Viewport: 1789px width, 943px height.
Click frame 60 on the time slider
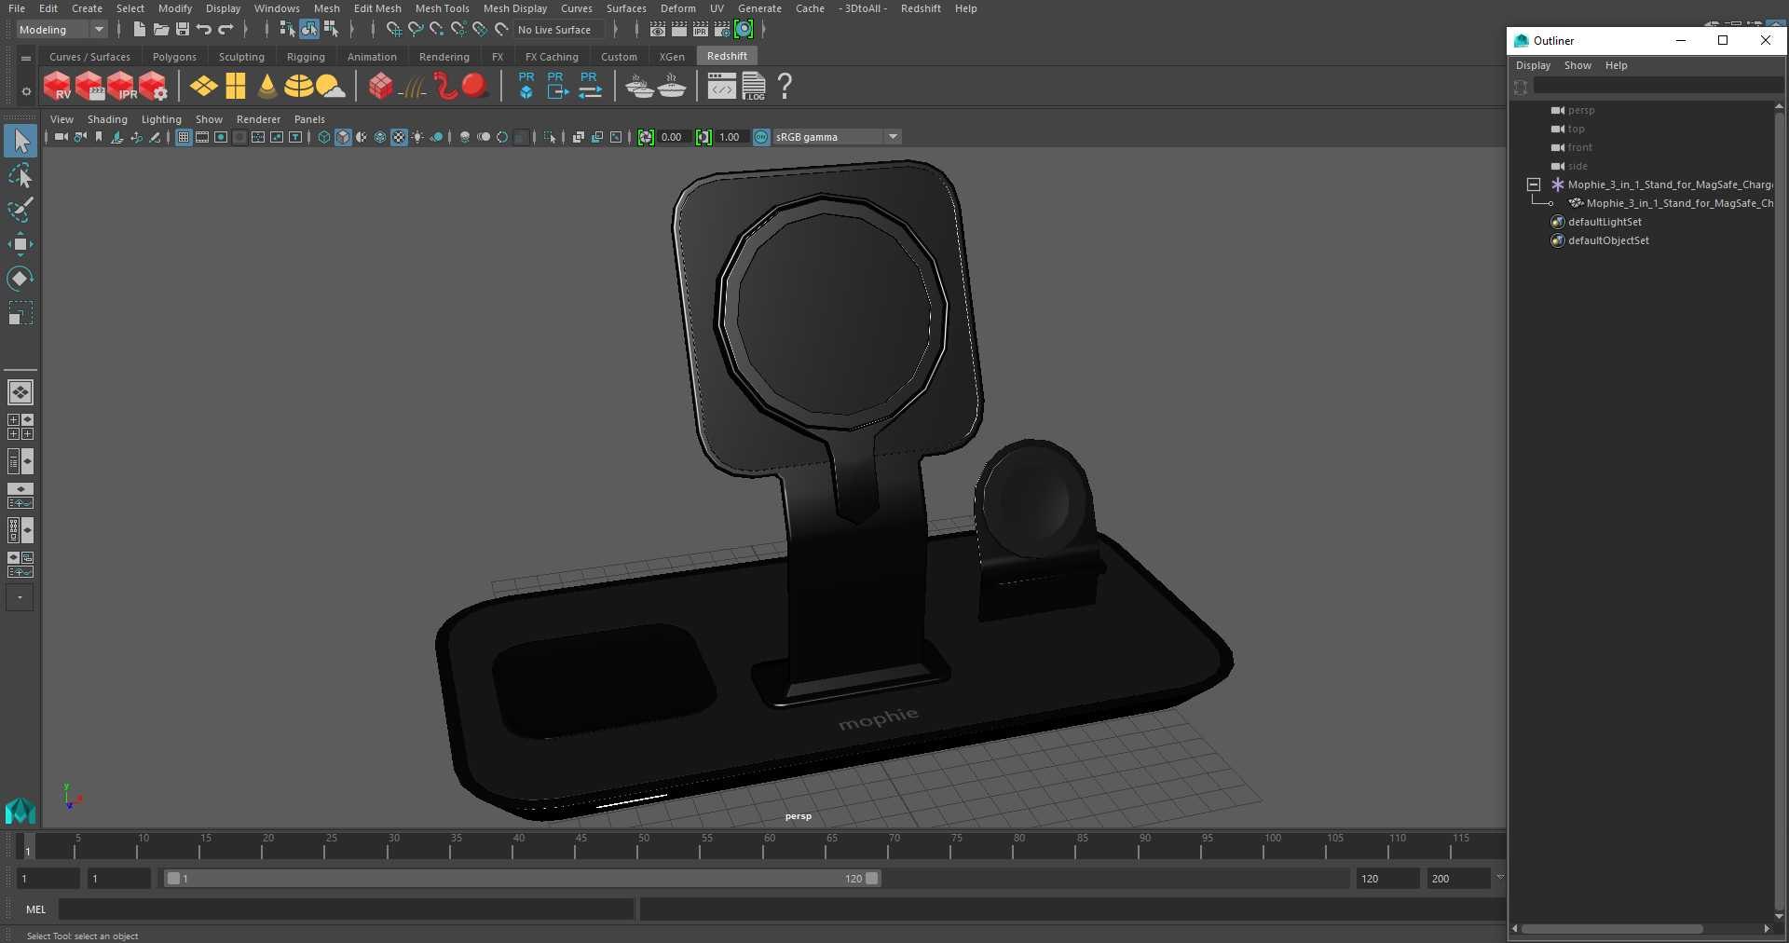tap(770, 846)
